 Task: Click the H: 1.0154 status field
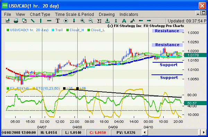pos(49,133)
